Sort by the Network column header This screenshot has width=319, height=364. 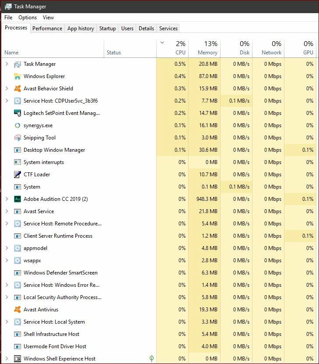268,49
